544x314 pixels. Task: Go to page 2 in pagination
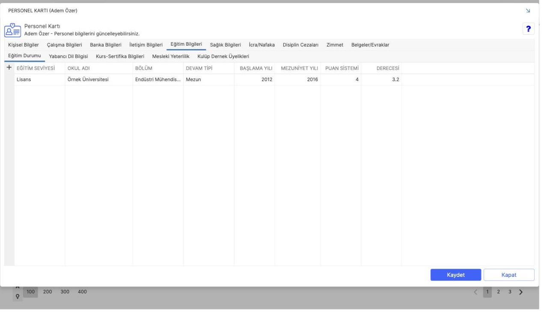tap(498, 292)
